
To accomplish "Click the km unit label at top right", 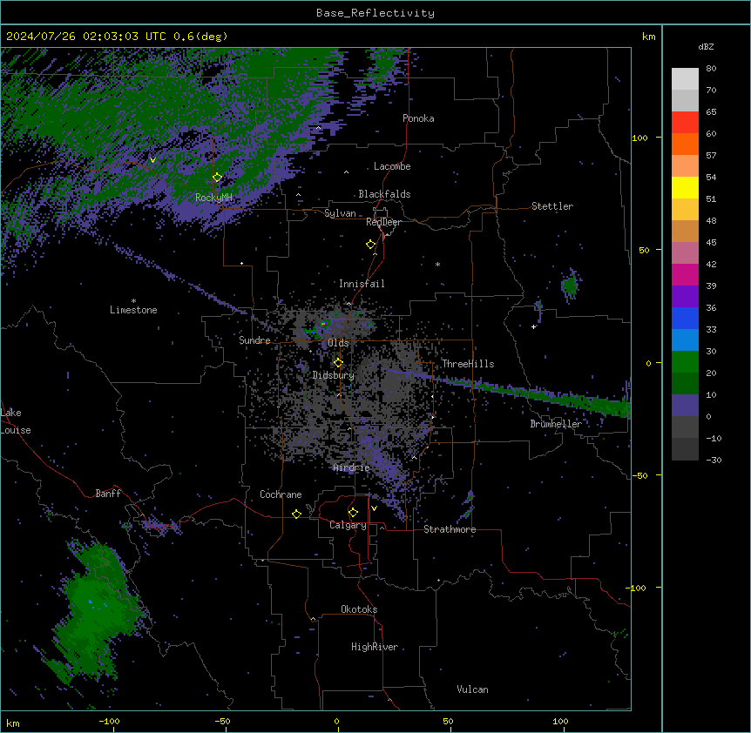I will click(648, 37).
